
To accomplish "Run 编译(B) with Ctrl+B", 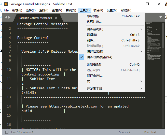I will pyautogui.click(x=111, y=35).
